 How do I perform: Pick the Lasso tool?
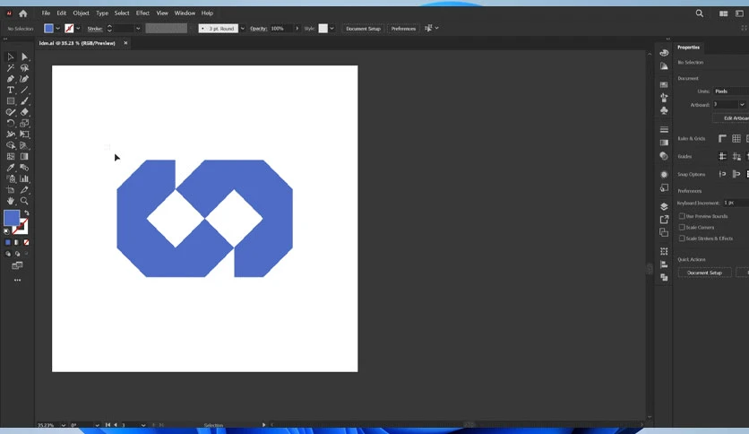(24, 68)
